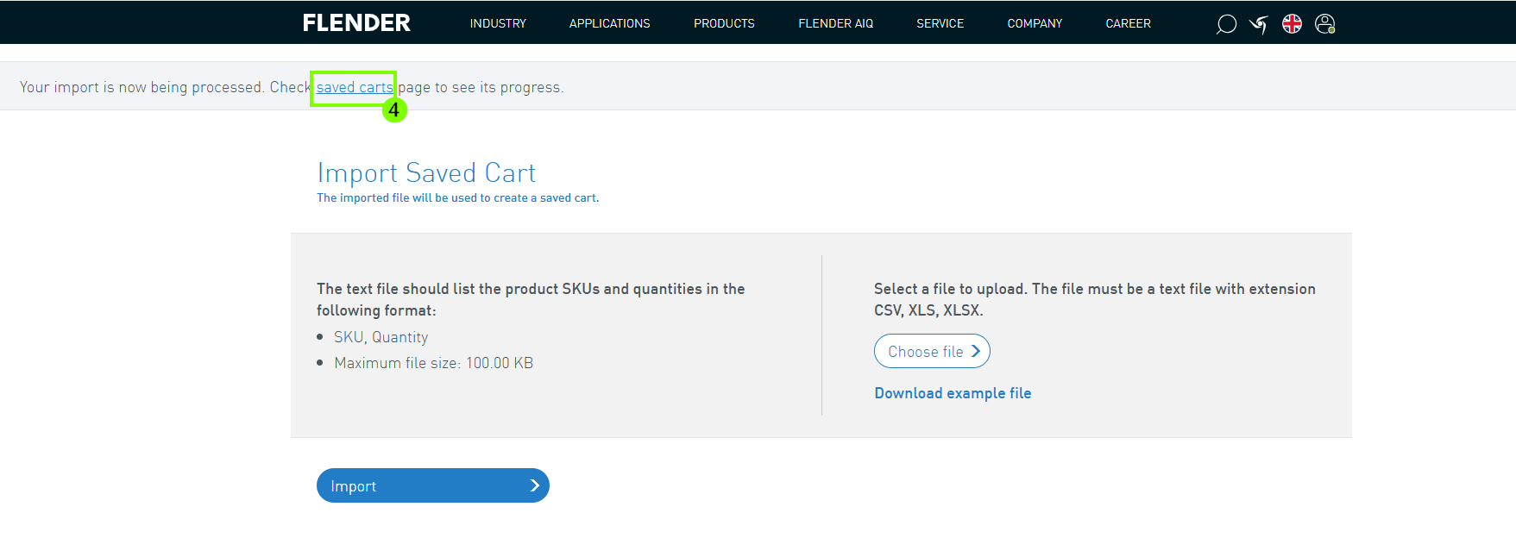Expand the PRODUCTS navigation menu
This screenshot has height=538, width=1516.
tap(724, 23)
